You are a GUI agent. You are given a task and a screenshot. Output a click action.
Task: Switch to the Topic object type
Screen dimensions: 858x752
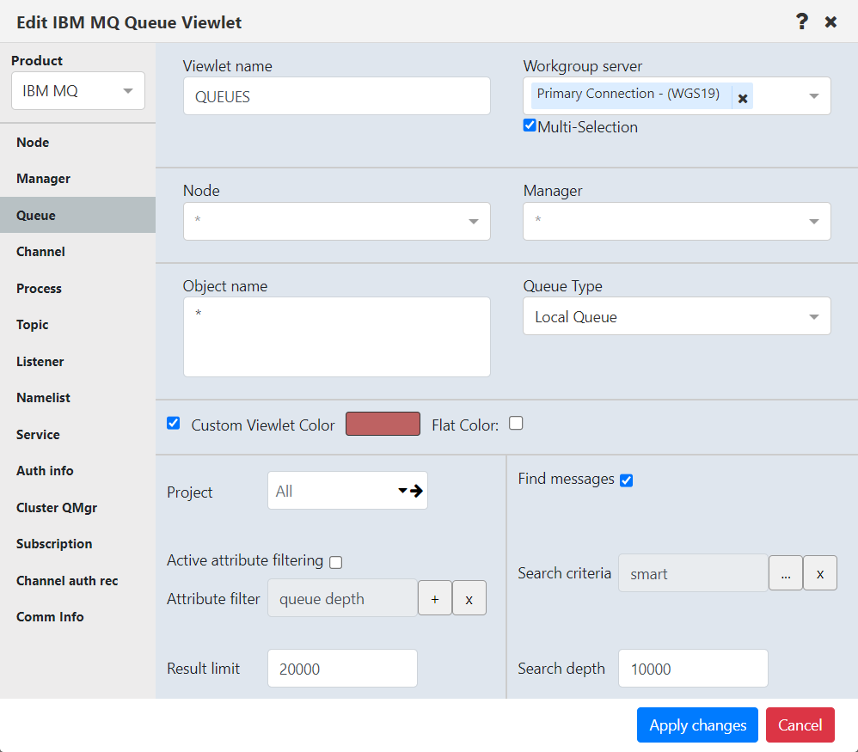77,324
